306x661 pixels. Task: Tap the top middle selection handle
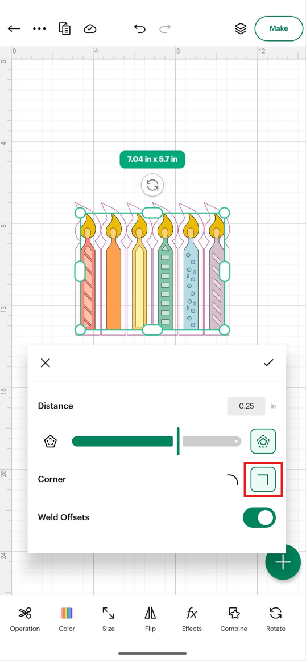tap(152, 213)
